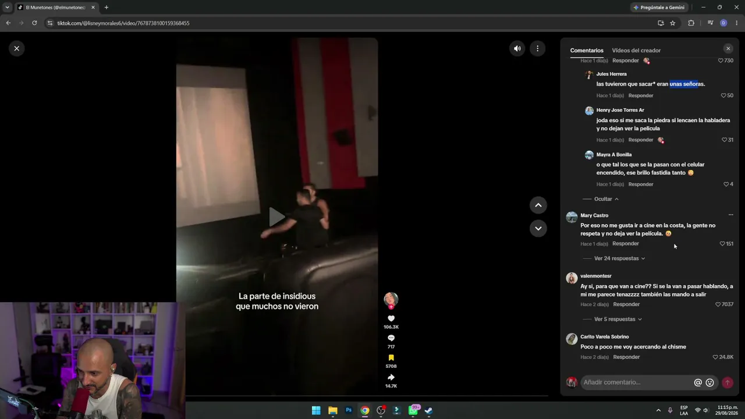Open the comments bubble icon
The width and height of the screenshot is (745, 419).
391,338
